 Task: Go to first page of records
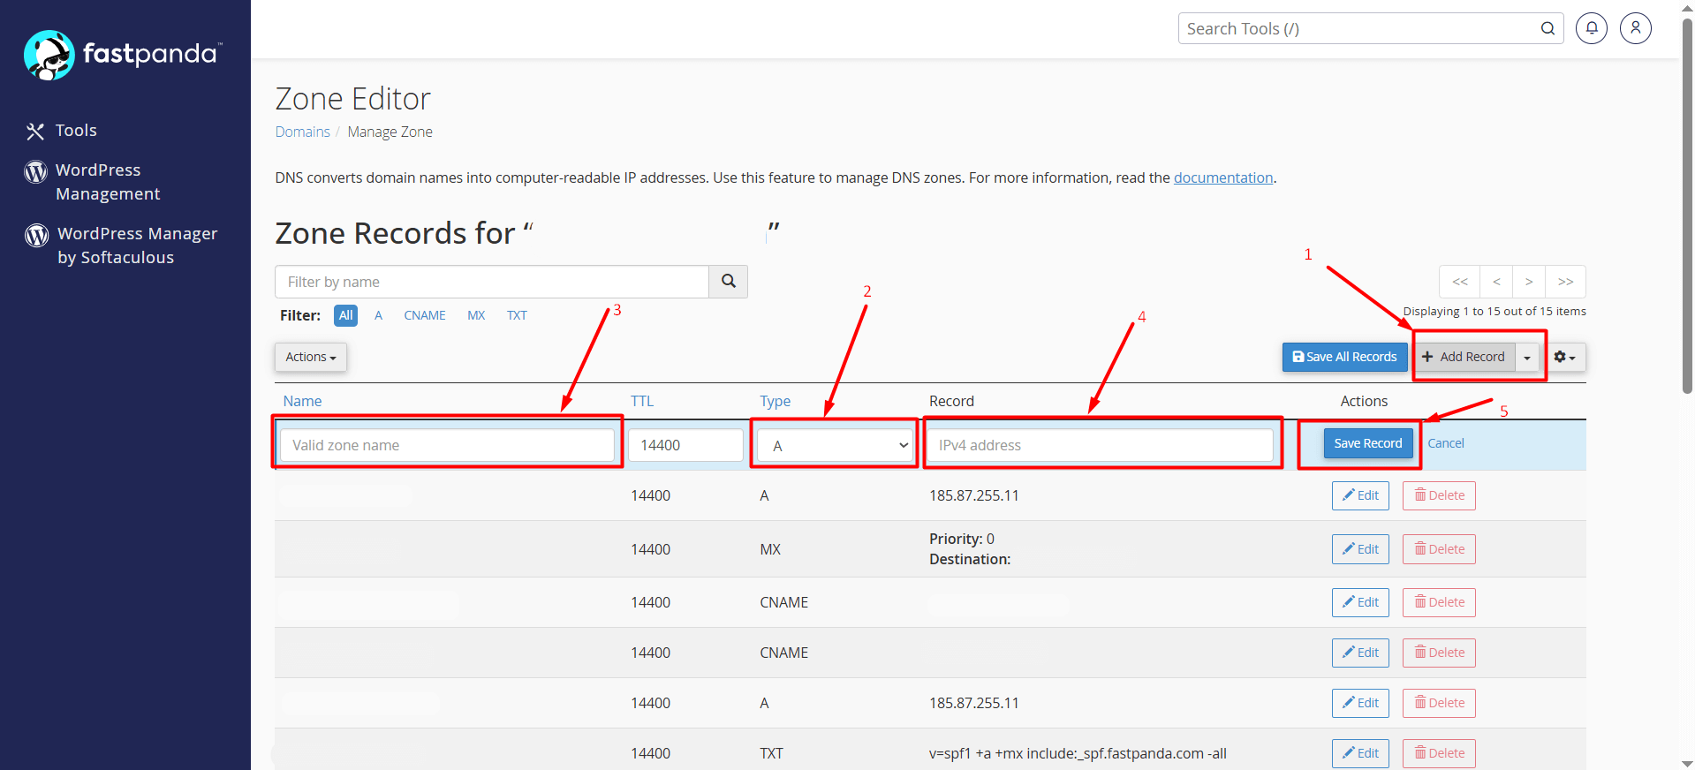[x=1460, y=282]
